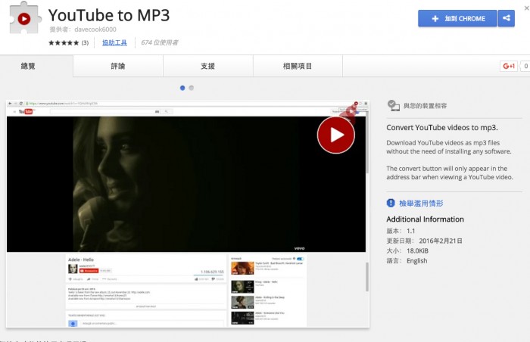
Task: Click the share icon button
Action: 506,18
